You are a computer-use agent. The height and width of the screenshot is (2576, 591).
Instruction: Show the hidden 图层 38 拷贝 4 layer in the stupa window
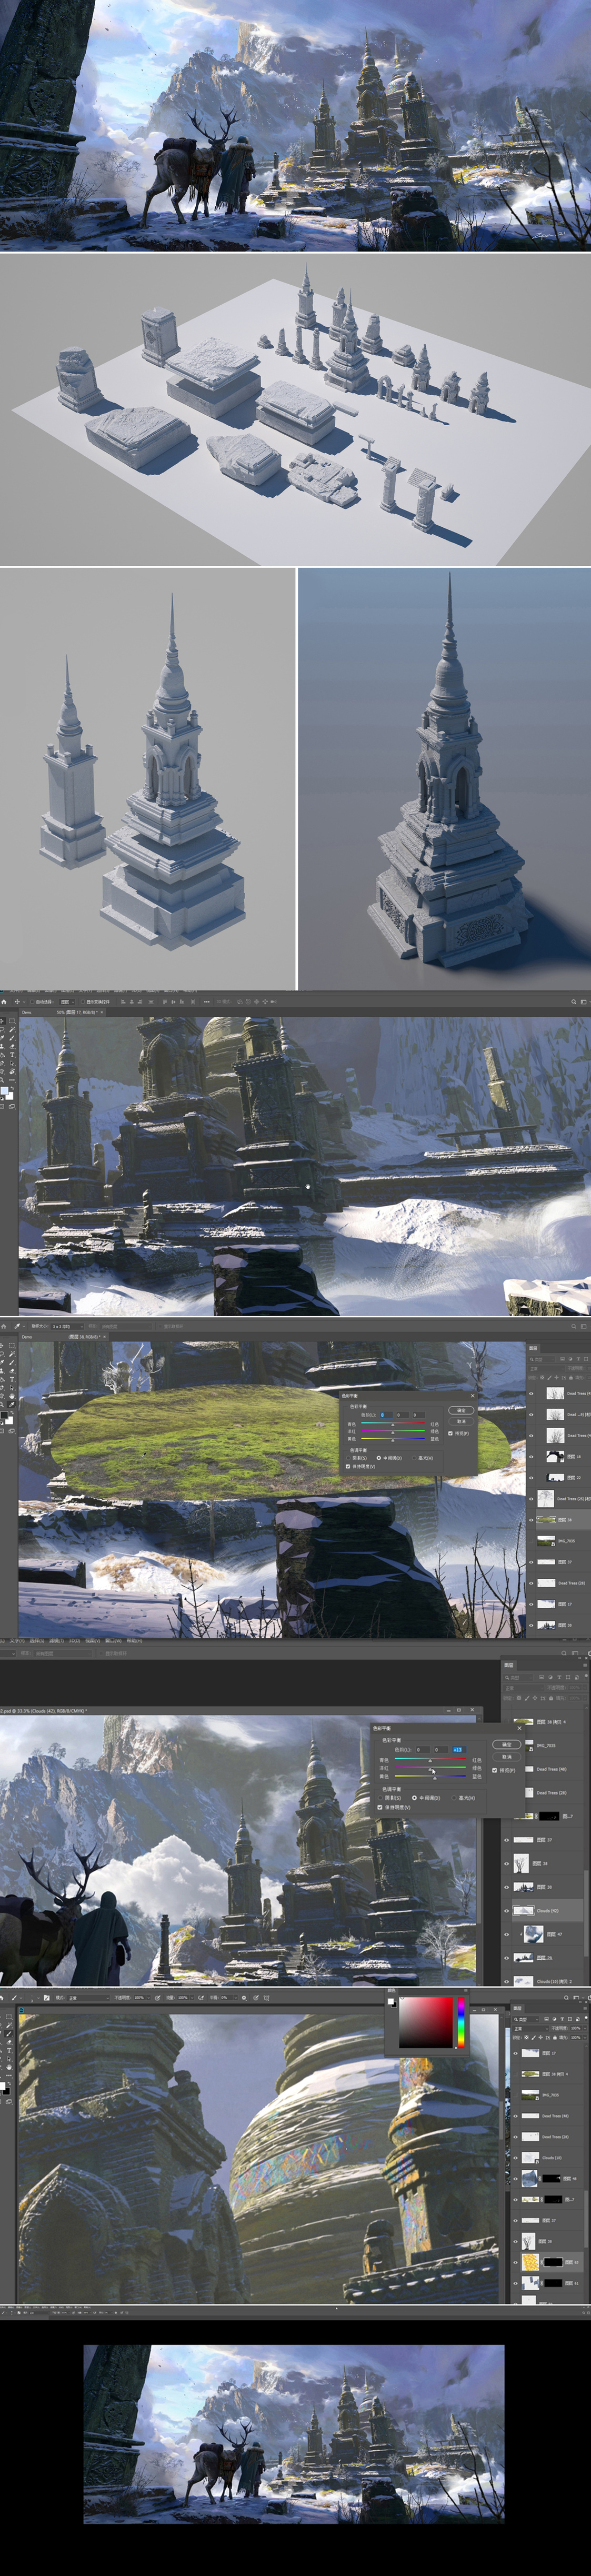(516, 2074)
